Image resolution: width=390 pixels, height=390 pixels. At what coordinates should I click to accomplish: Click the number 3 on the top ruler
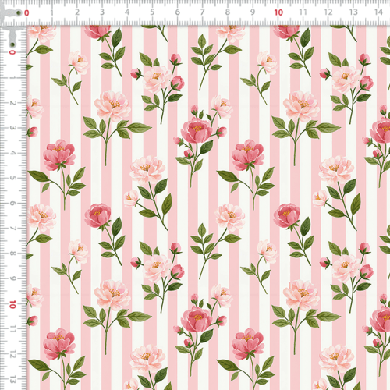pos(102,12)
